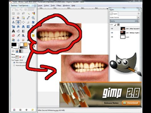This screenshot has height=113, width=151.
Task: Toggle Move layer mode button
Action: pyautogui.click(x=17, y=57)
